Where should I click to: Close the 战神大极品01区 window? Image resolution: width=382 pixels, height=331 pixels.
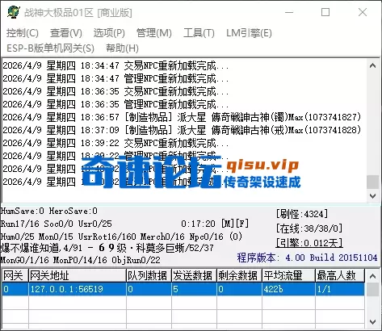pos(363,12)
